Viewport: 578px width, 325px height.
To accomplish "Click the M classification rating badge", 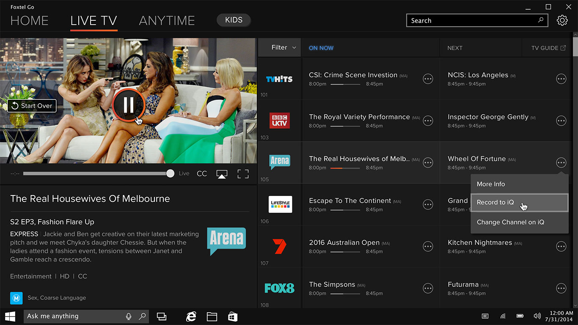I will (x=16, y=298).
